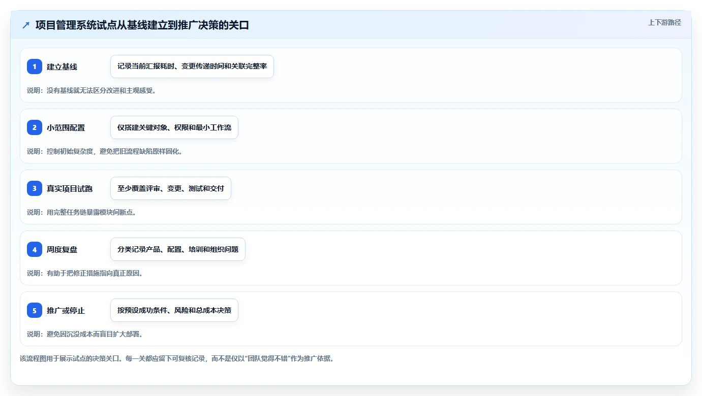Click the note 避免因沉没成本而盲目扩大部署
This screenshot has width=702, height=396.
tap(85, 334)
